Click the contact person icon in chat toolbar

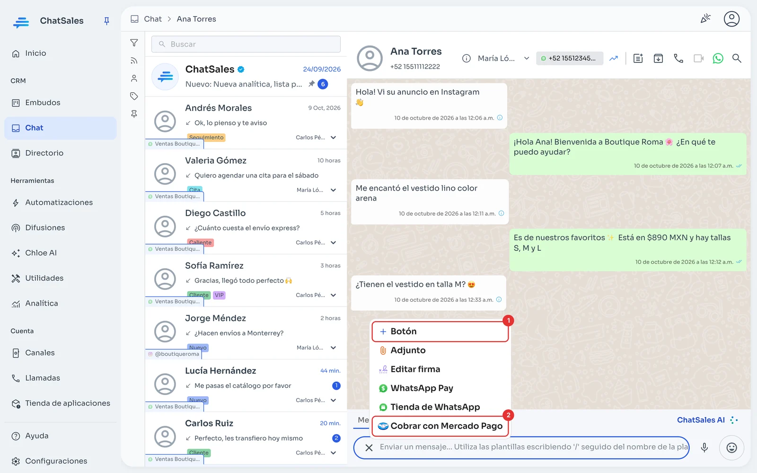134,79
